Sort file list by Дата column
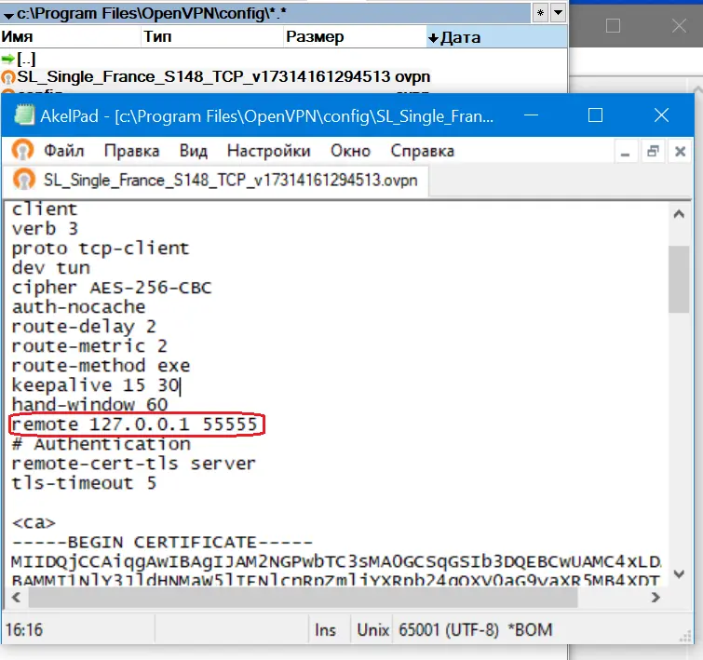 coord(497,36)
